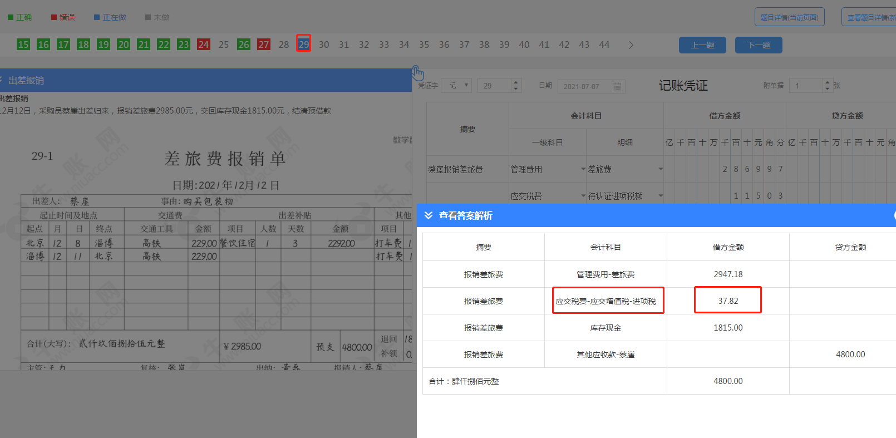Click the 附单据 field showing 1

click(806, 86)
